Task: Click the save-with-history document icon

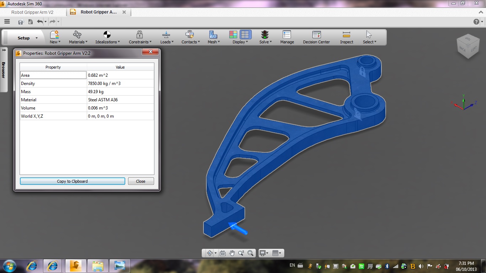Action: coord(30,22)
